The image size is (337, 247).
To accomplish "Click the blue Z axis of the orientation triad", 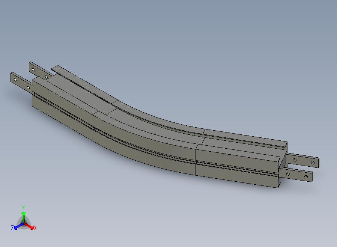I will (18, 227).
